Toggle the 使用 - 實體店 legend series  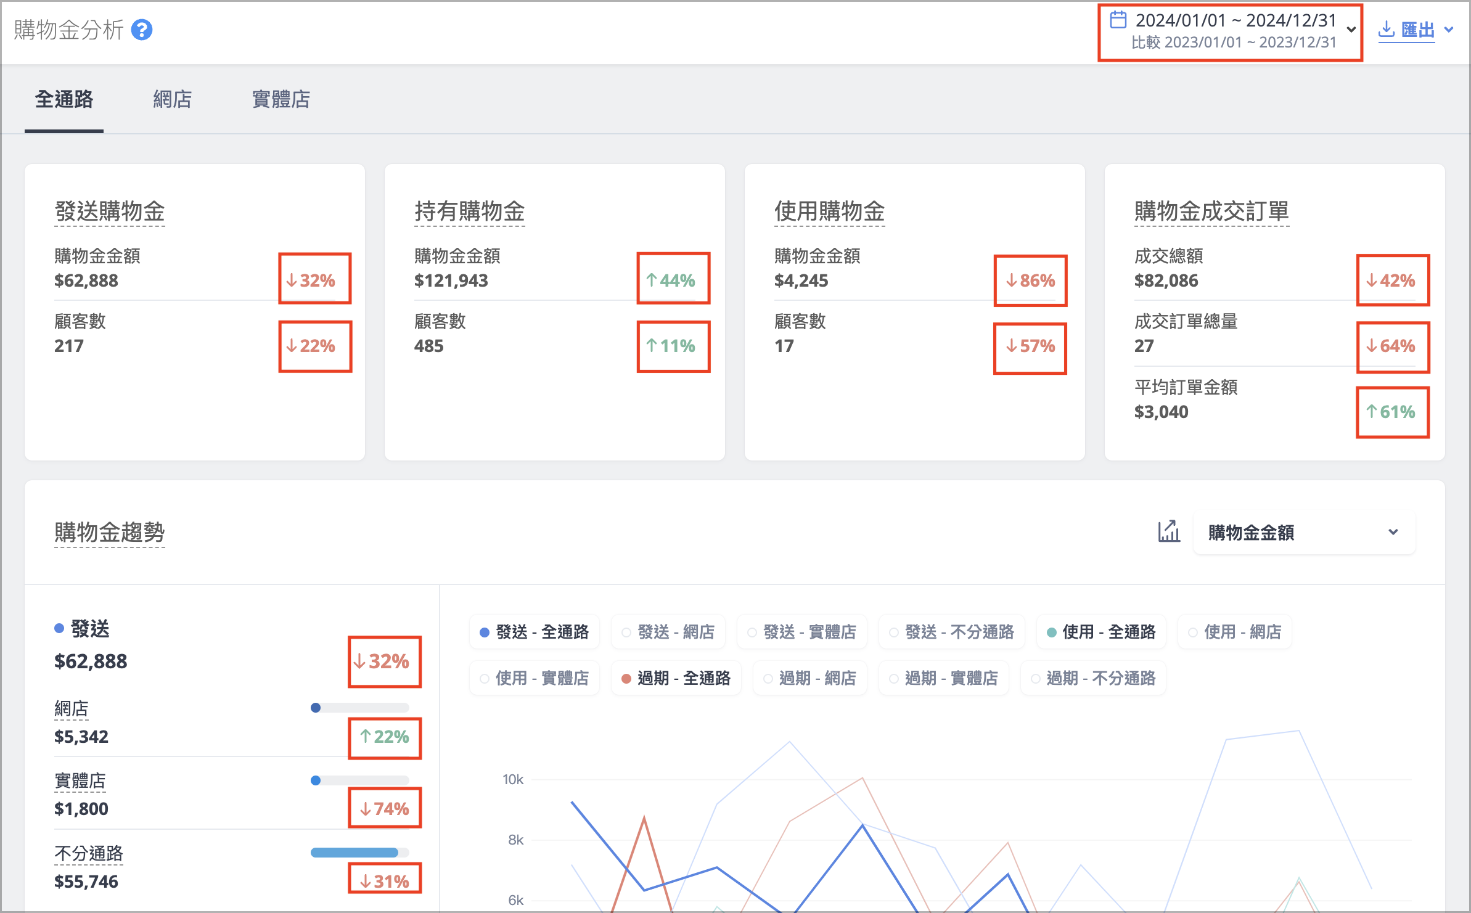pos(534,678)
